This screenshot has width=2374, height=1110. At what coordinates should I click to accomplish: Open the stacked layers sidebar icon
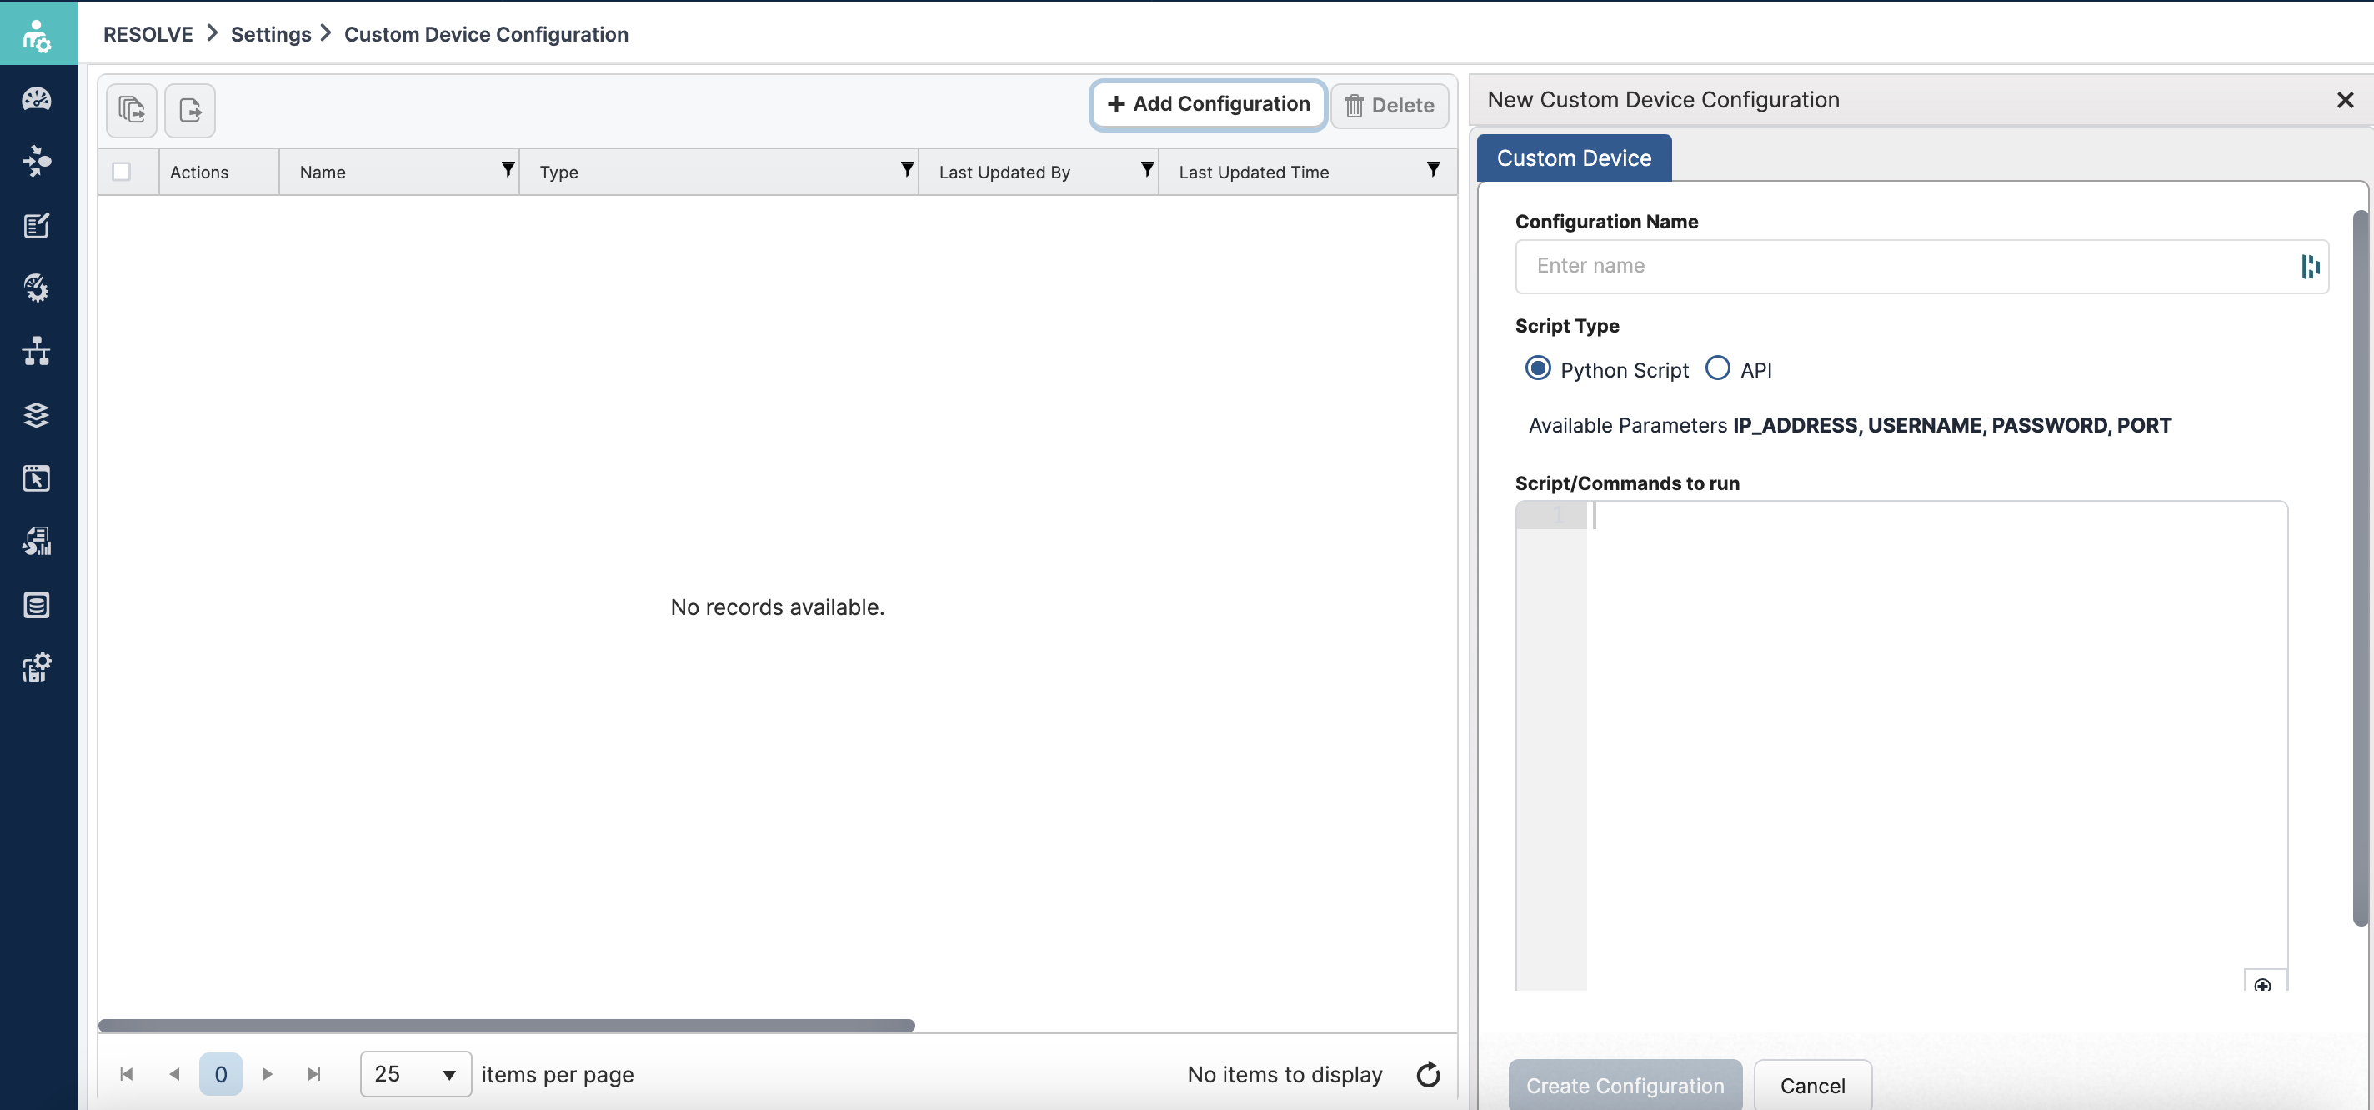tap(37, 414)
